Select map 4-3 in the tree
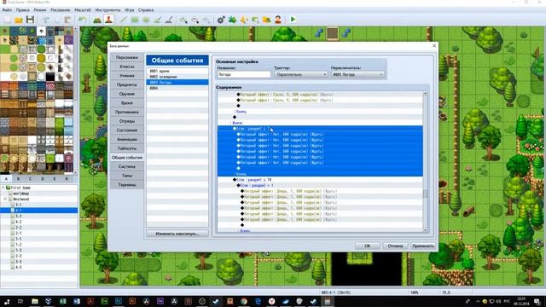Viewport: 546px width, 307px height. (x=19, y=267)
